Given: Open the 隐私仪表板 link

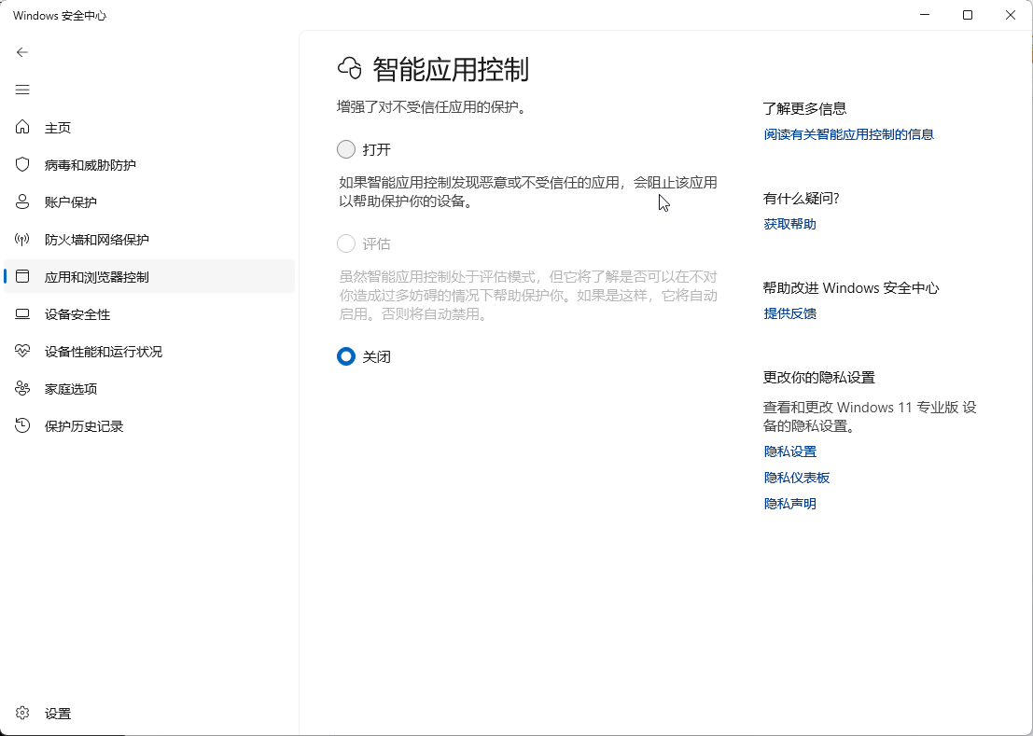Looking at the screenshot, I should (797, 478).
